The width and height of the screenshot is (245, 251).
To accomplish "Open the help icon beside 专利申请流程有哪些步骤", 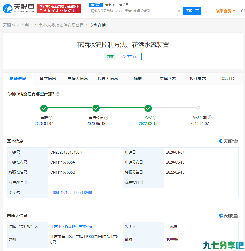I will [x=58, y=94].
